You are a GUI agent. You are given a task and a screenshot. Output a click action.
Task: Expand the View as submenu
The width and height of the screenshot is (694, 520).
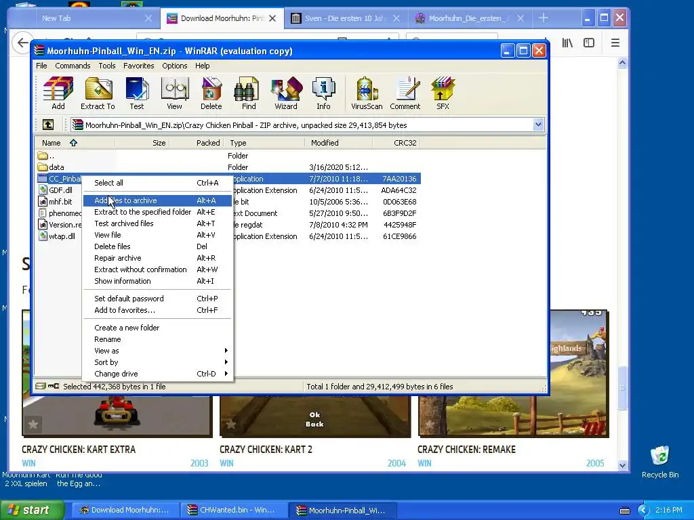click(157, 351)
